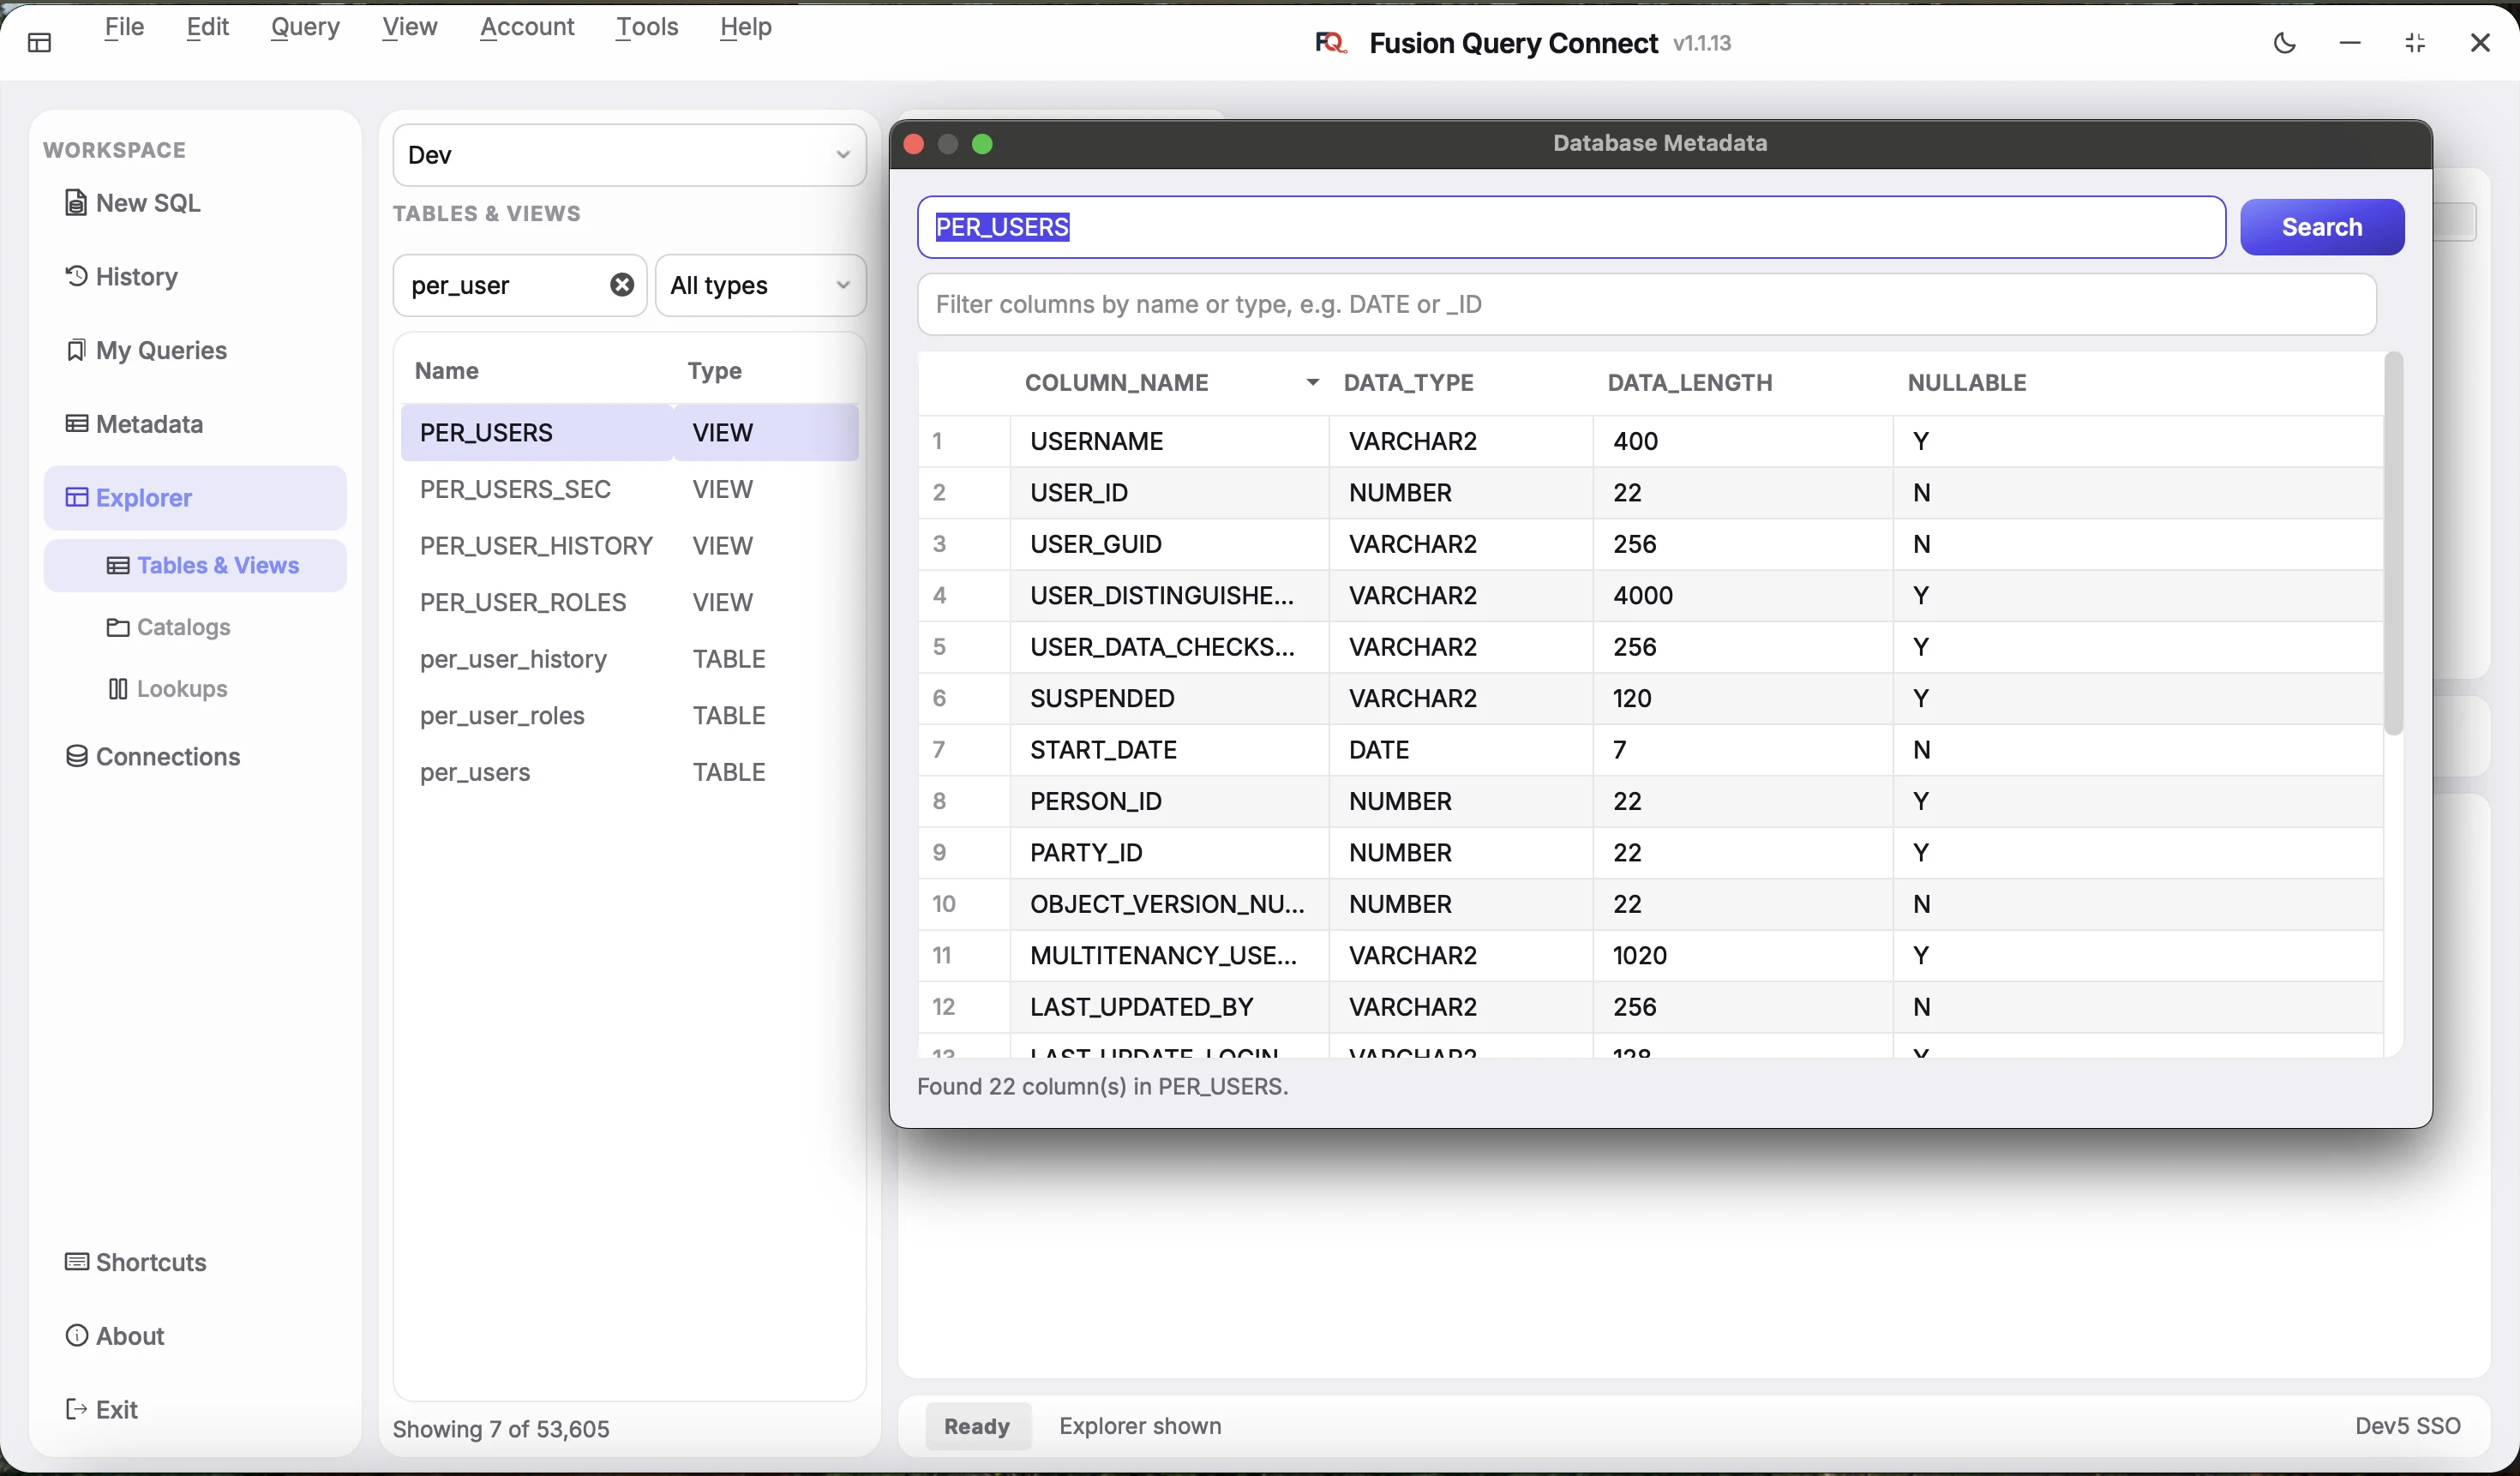Select the per_users table row

[x=630, y=773]
